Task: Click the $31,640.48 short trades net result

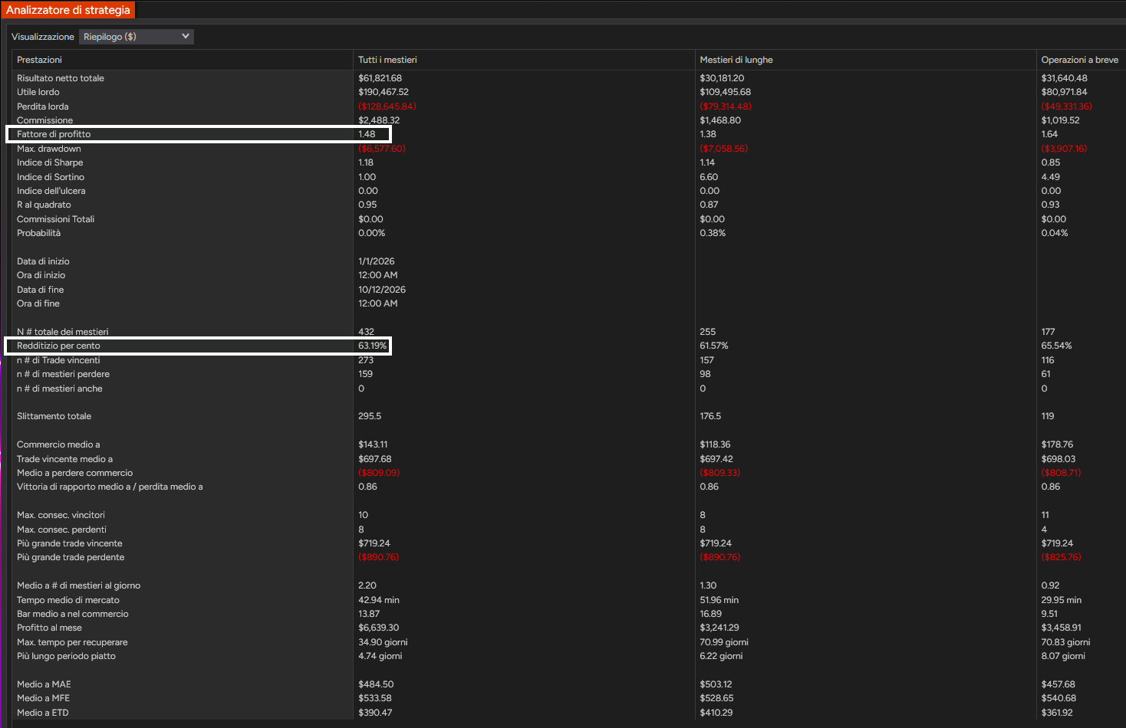Action: point(1064,78)
